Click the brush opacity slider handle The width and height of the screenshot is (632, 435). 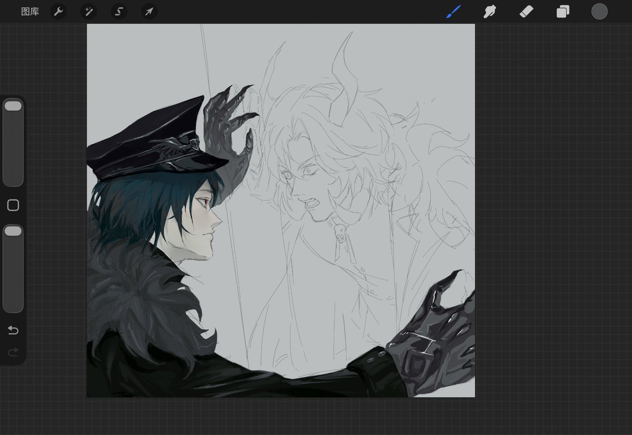(x=13, y=231)
